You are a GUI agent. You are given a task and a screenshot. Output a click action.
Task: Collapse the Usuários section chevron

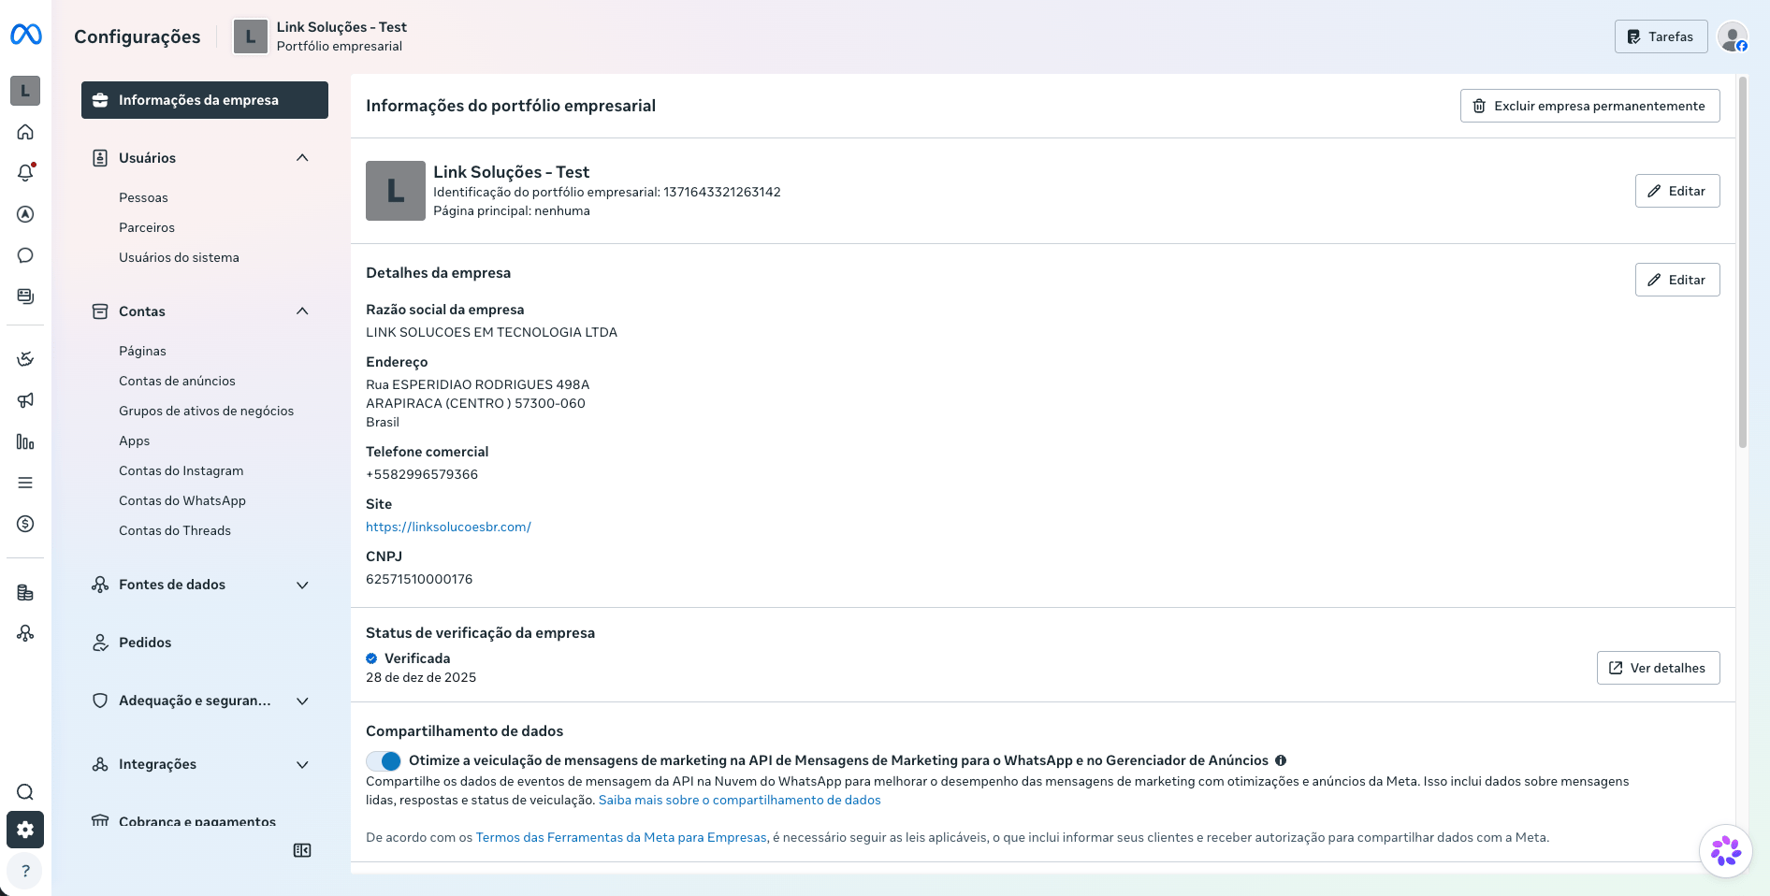(x=302, y=158)
